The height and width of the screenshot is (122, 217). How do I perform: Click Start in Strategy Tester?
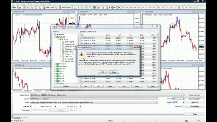point(195,114)
